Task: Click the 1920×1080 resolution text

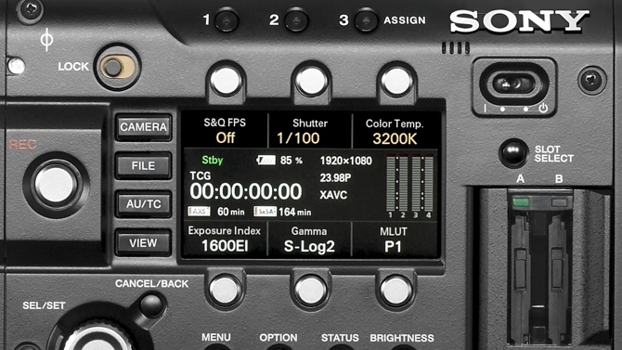Action: click(346, 161)
